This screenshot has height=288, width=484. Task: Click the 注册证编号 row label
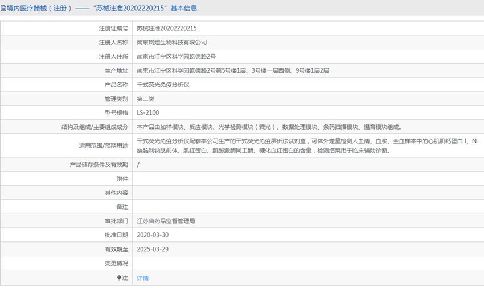[113, 28]
